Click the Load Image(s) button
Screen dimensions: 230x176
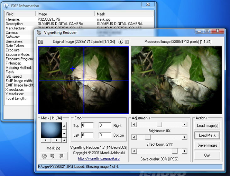[207, 125]
